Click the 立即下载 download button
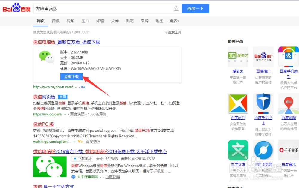This screenshot has height=188, width=299. 71,77
